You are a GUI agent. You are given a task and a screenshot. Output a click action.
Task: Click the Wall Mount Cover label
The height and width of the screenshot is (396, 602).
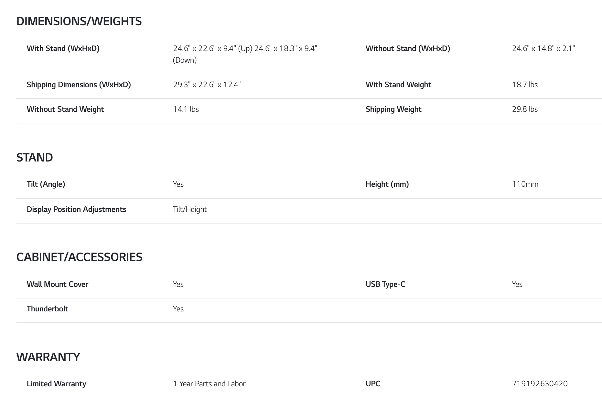58,284
